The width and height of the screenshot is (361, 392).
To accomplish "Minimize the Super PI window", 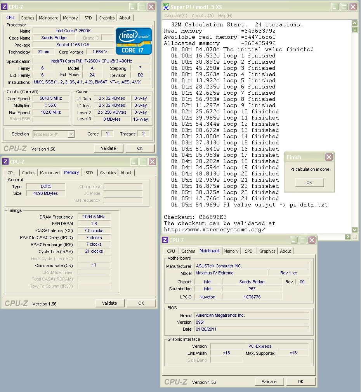I will point(335,7).
